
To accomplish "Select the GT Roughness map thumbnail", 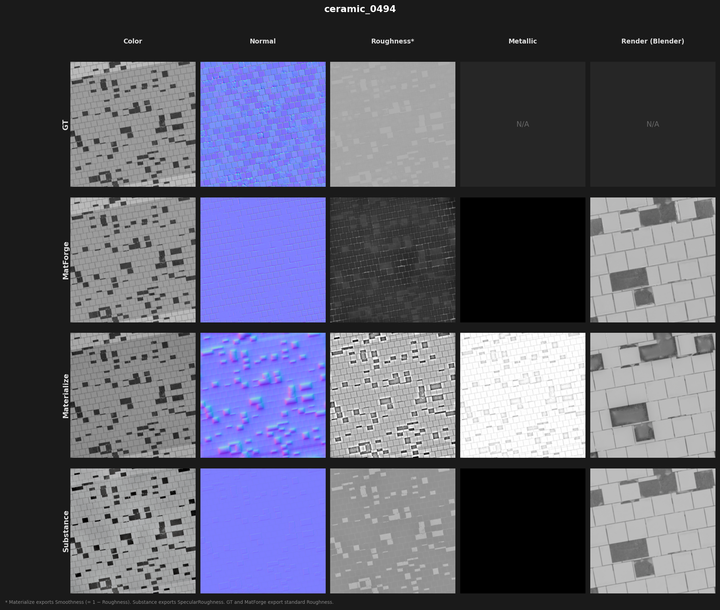I will coord(393,124).
